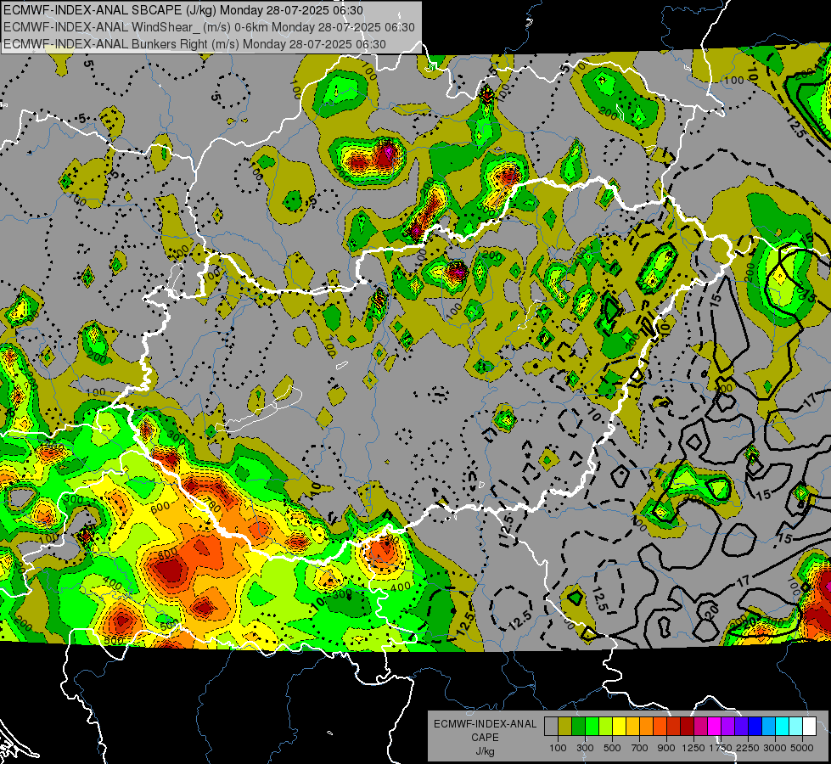Click the 900 legend scale label
Screen dimensions: 831x764
tap(666, 748)
